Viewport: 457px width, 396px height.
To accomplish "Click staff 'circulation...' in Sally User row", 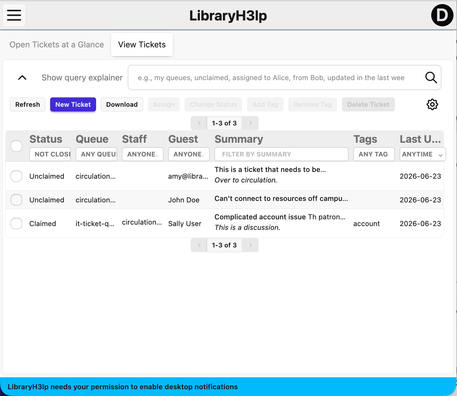I will pyautogui.click(x=142, y=222).
